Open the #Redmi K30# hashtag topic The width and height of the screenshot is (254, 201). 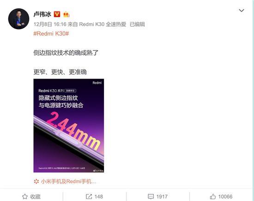coord(51,34)
